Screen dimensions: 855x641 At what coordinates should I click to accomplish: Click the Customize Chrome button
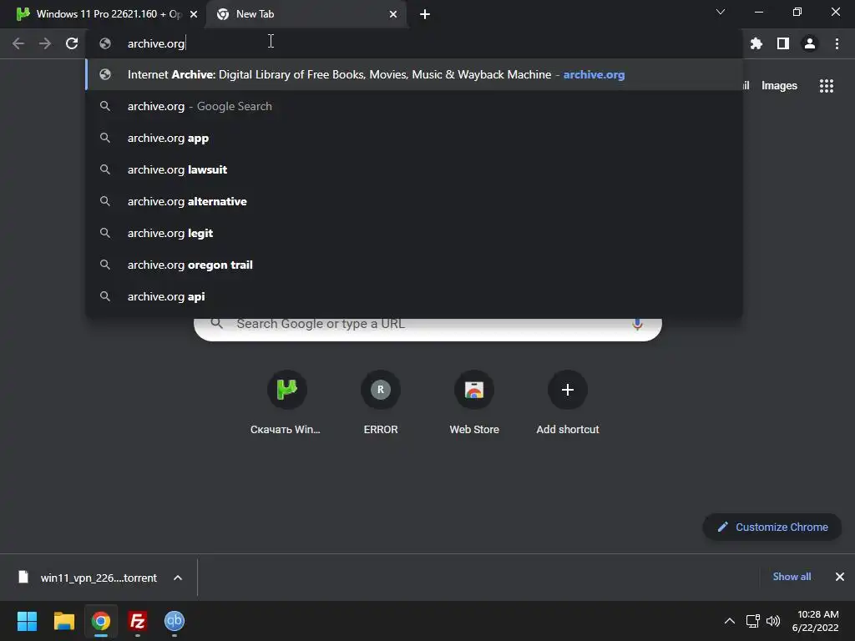click(772, 527)
